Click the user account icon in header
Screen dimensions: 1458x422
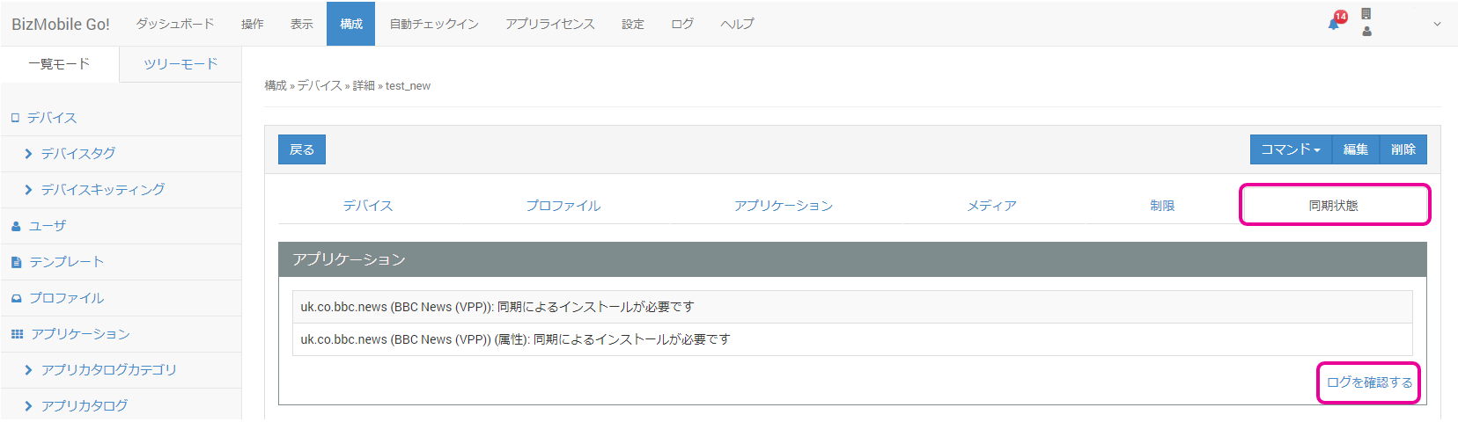(x=1366, y=32)
